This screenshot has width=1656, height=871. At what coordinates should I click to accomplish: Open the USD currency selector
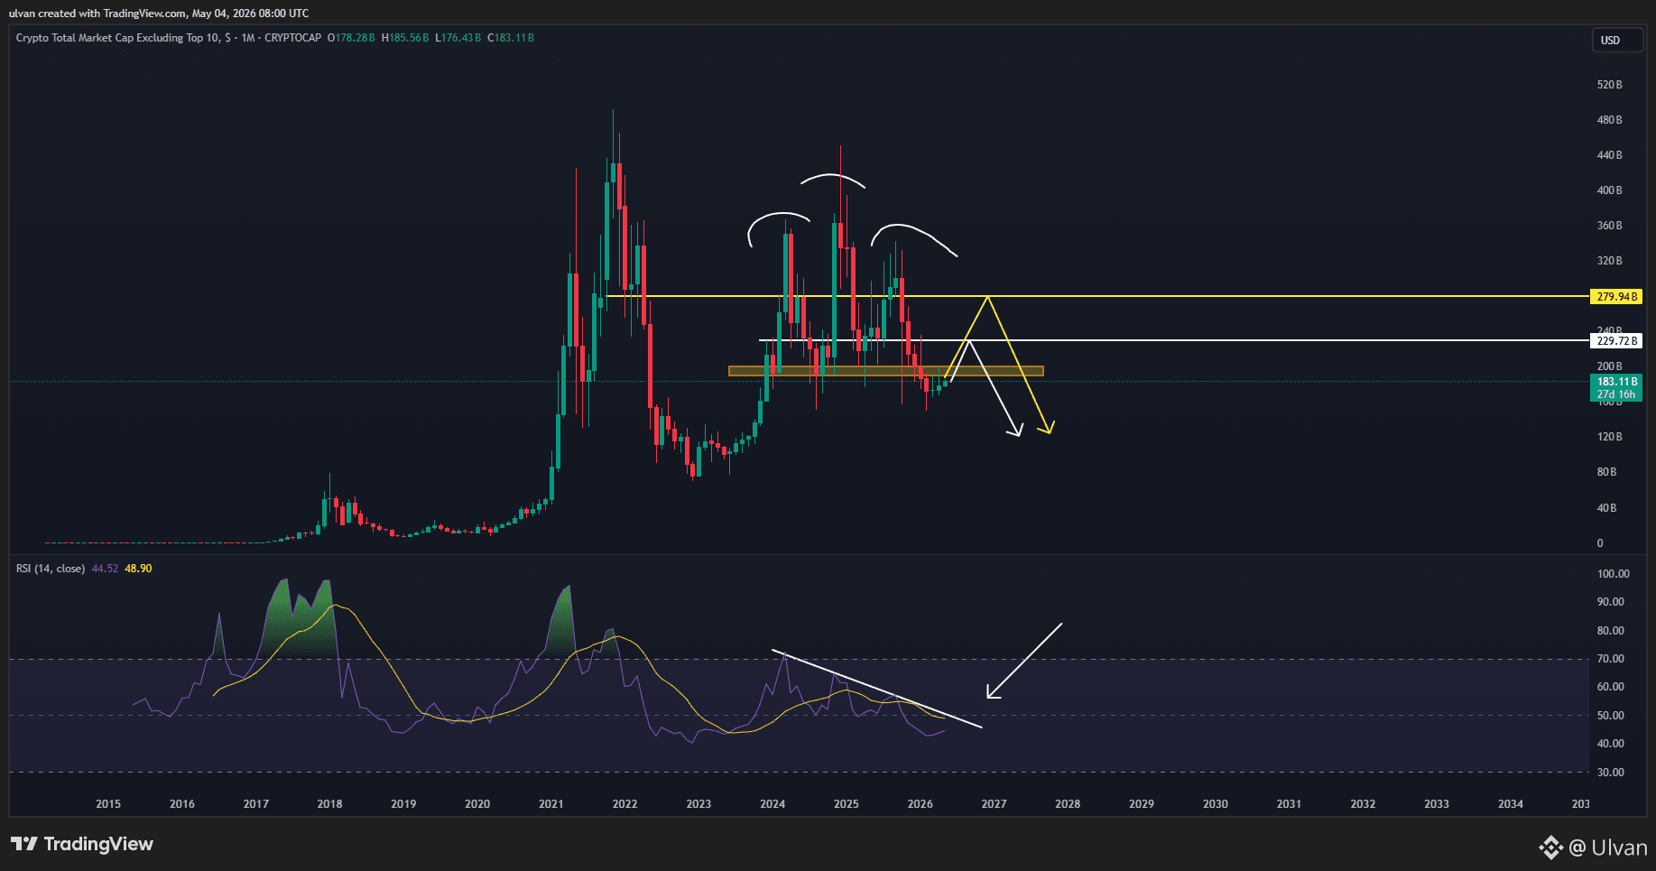pyautogui.click(x=1616, y=41)
